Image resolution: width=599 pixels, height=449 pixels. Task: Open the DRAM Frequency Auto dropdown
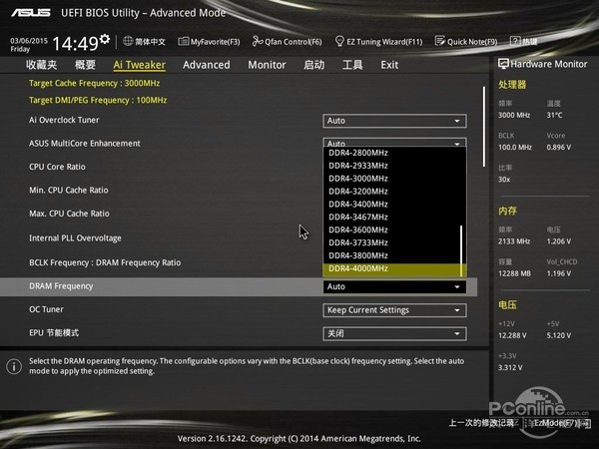click(x=394, y=286)
